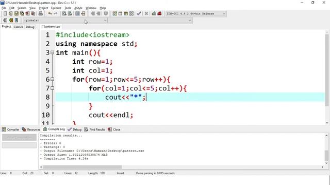Click the editor scroll down arrow
The image size is (330, 185).
point(327,123)
